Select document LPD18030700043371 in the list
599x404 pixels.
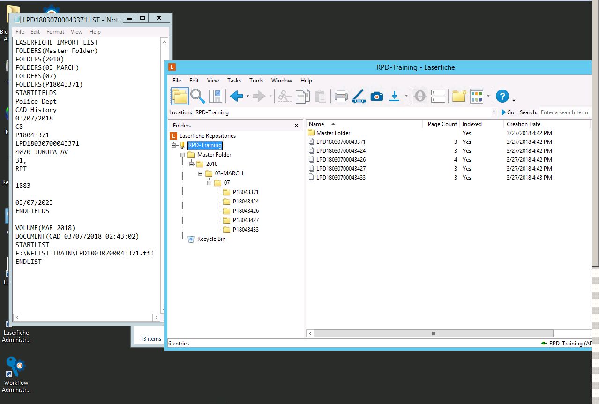[x=341, y=142]
